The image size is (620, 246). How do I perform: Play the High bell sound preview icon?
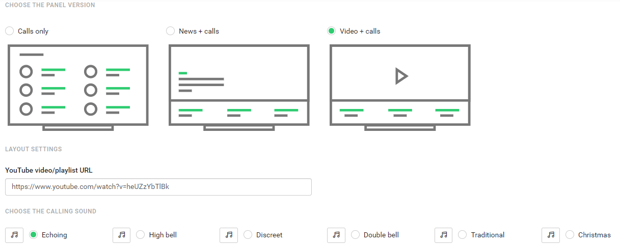point(121,235)
